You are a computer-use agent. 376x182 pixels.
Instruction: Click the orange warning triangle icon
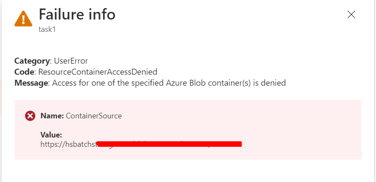(23, 19)
